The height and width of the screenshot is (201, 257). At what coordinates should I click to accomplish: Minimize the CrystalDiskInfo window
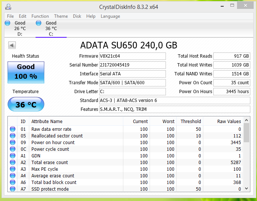tap(222, 6)
